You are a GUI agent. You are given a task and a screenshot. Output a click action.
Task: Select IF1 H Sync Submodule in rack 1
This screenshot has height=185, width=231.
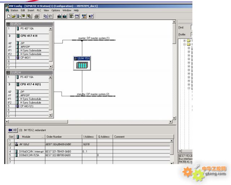(28, 99)
